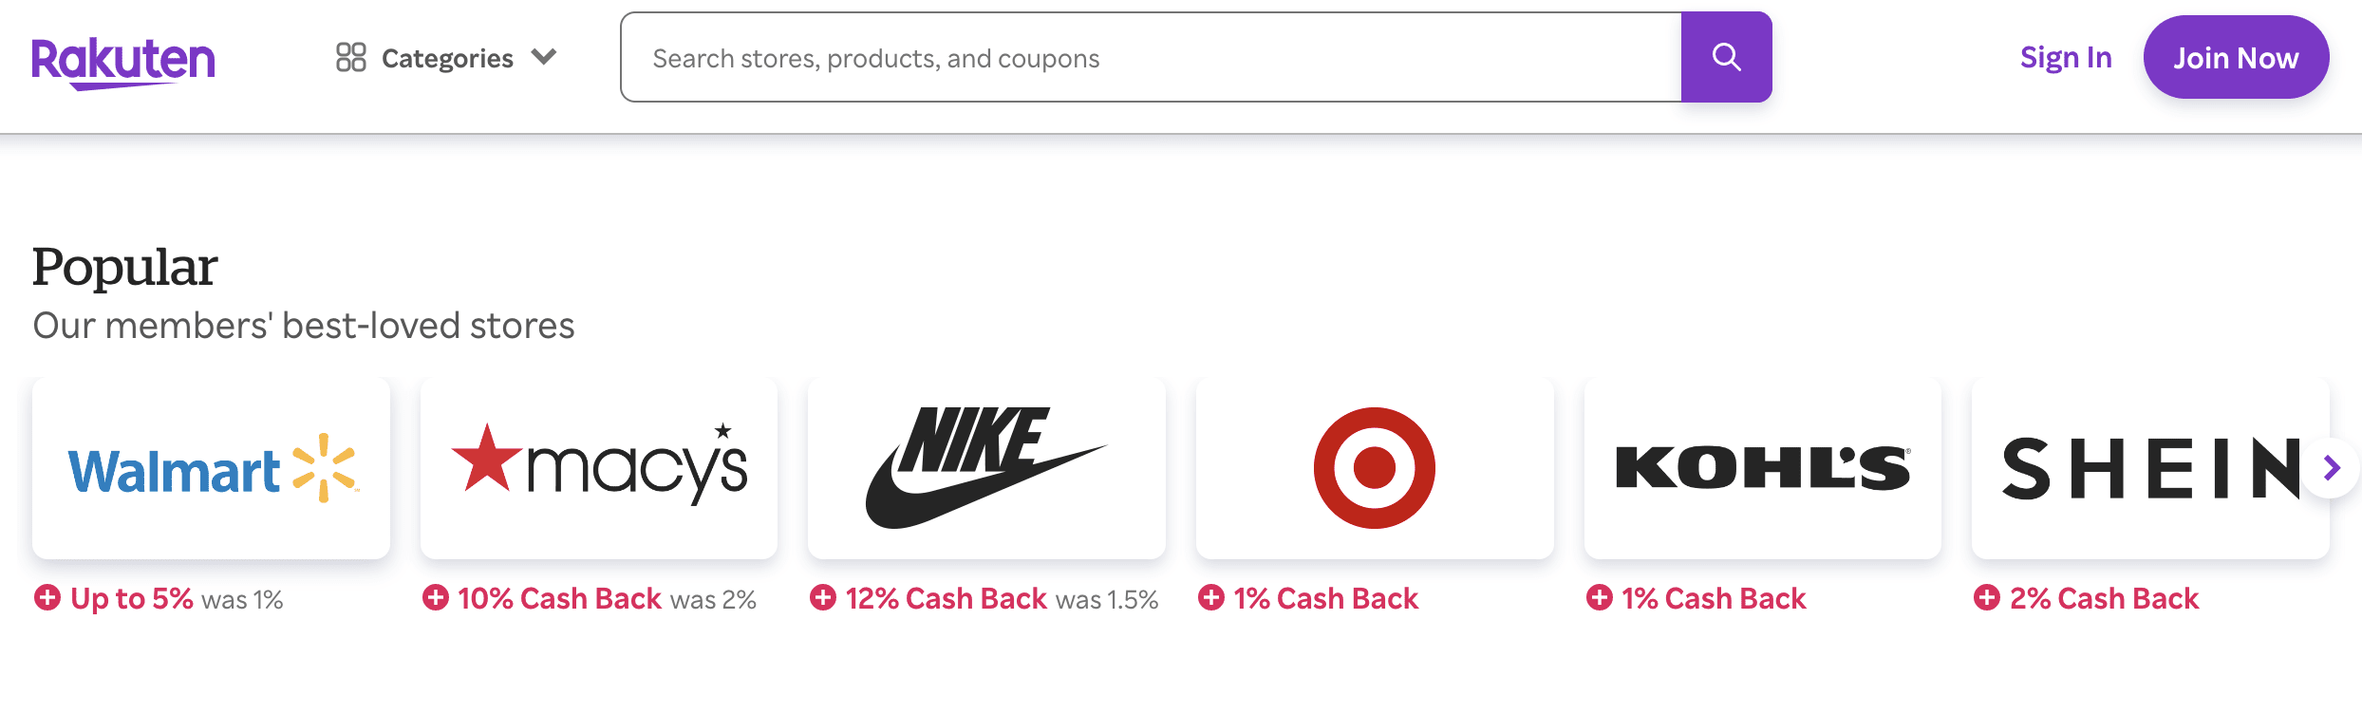Viewport: 2362px width, 714px height.
Task: Click plus icon beside Walmart cash back
Action: pos(47,598)
